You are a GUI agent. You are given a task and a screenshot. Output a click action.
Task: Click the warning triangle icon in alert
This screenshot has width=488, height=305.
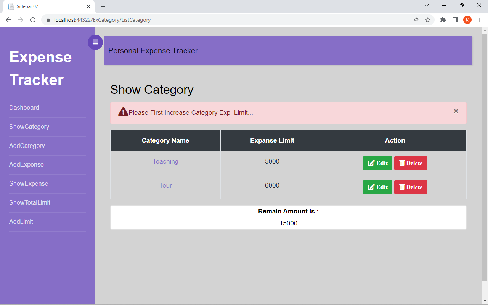(123, 111)
